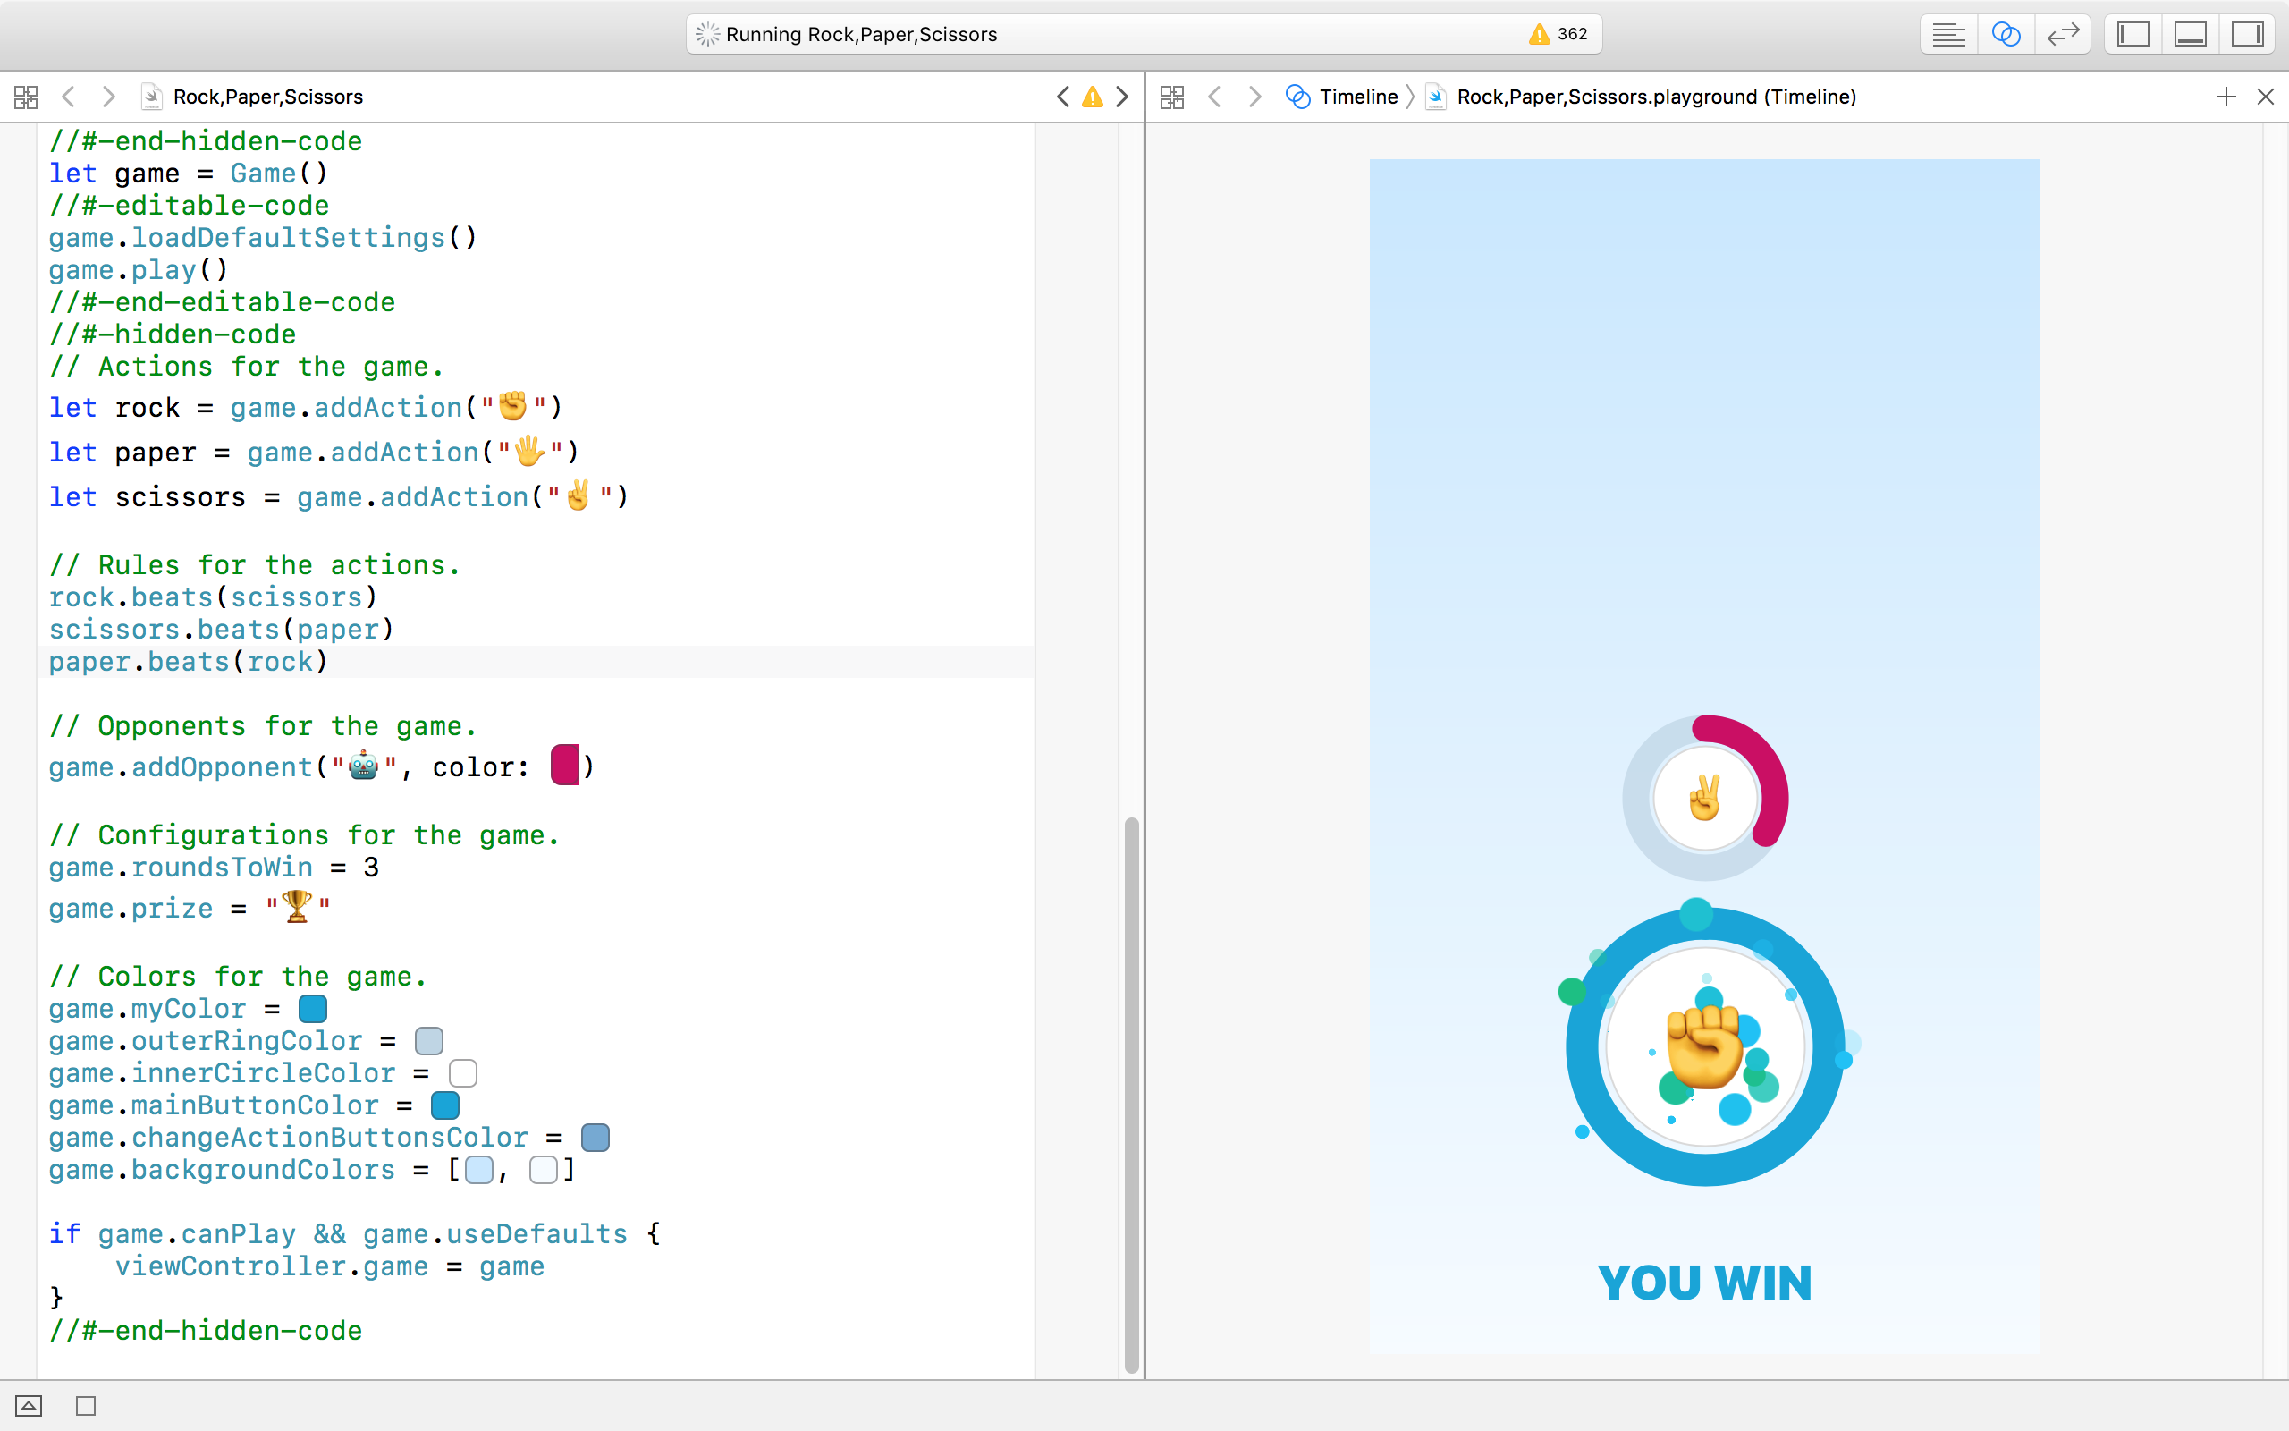
Task: Open Rock,Paper,Scissors.playground (Timeline) breadcrumb
Action: (x=1655, y=97)
